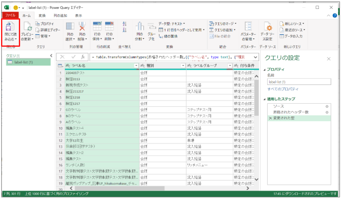This screenshot has width=341, height=198.
Task: Click the すべてのプロパティ link
Action: tap(283, 89)
